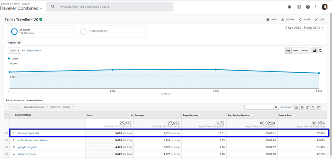332x159 pixels.
Task: Click the Plot Rows button
Action: (x=15, y=107)
